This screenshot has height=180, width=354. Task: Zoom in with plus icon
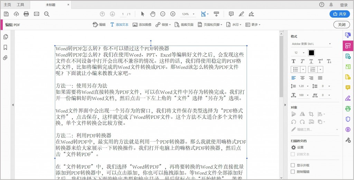[x=173, y=14]
